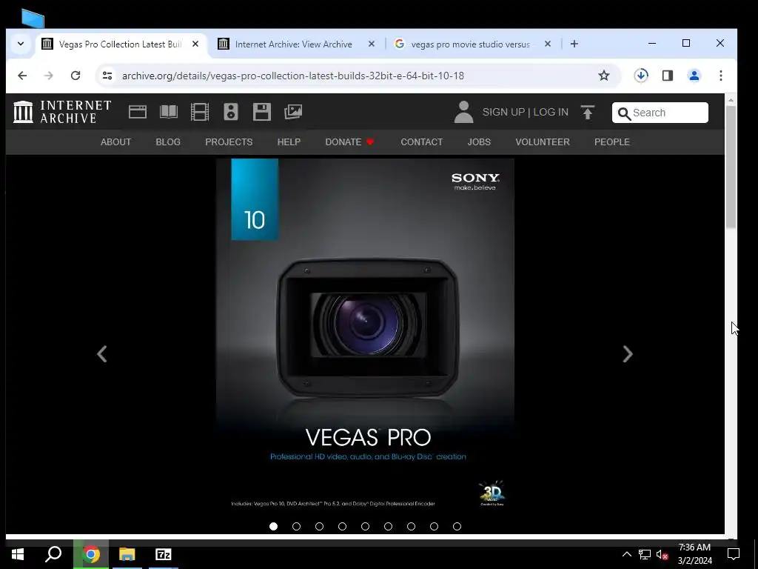
Task: Click the DONATE link
Action: point(349,142)
